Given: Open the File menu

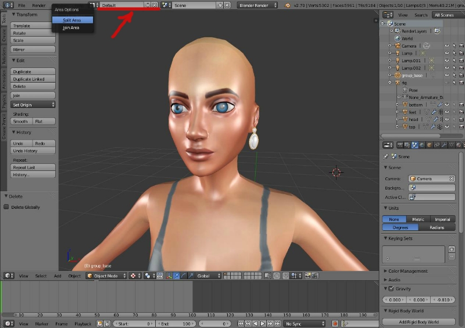Looking at the screenshot, I should [22, 5].
